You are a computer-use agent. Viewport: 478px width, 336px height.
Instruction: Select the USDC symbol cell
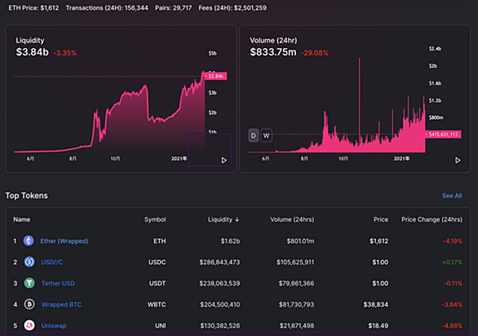tap(157, 263)
